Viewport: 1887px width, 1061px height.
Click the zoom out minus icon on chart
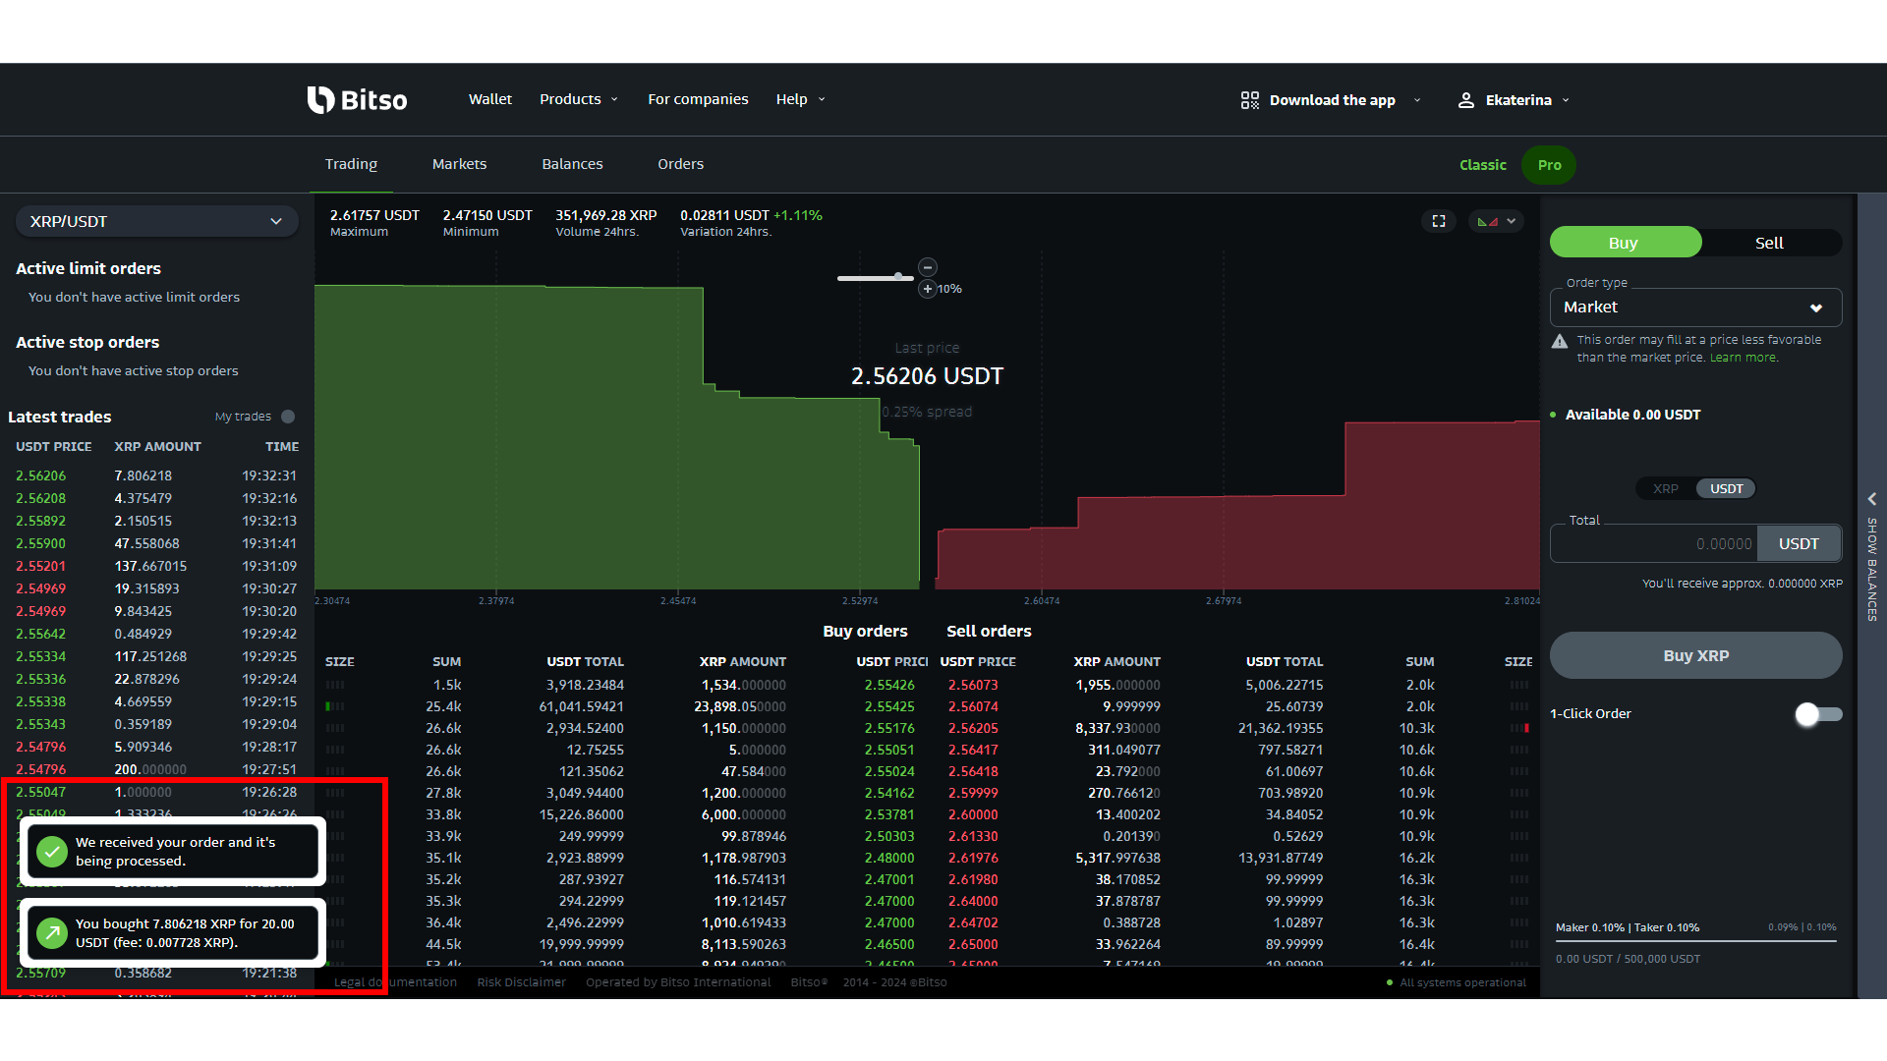pyautogui.click(x=927, y=266)
